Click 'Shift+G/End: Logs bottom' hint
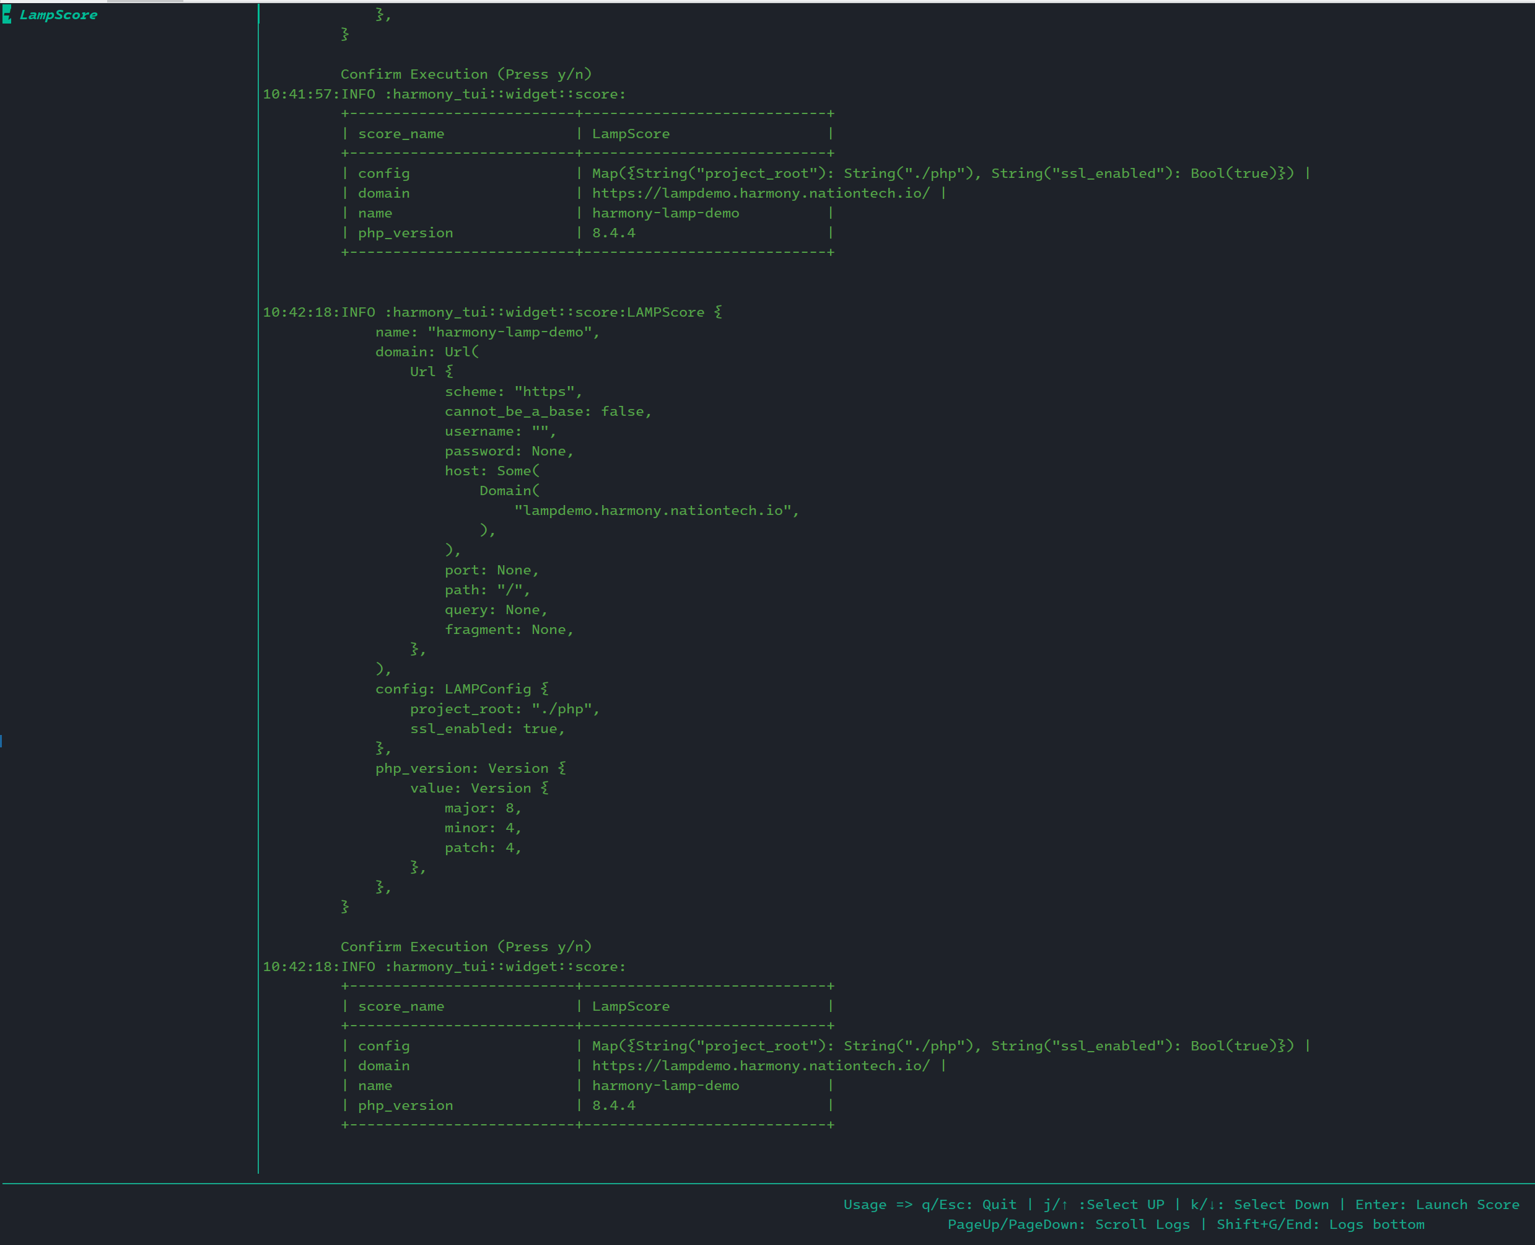 (1320, 1224)
